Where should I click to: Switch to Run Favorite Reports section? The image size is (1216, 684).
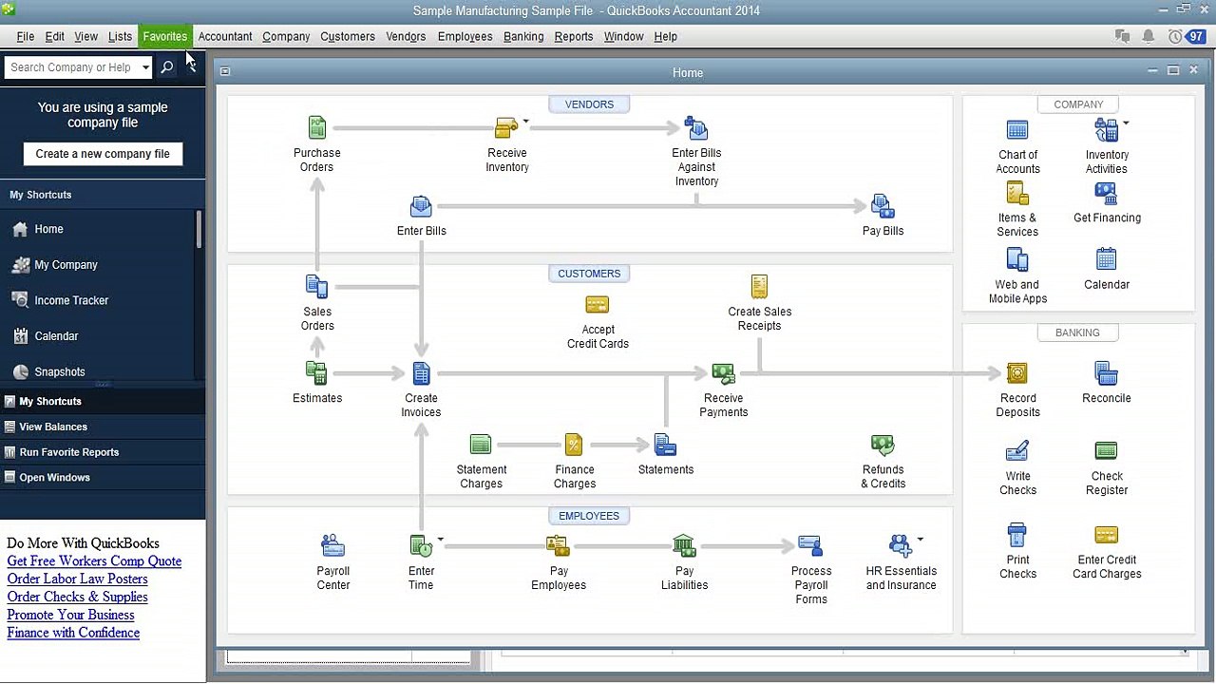coord(103,452)
